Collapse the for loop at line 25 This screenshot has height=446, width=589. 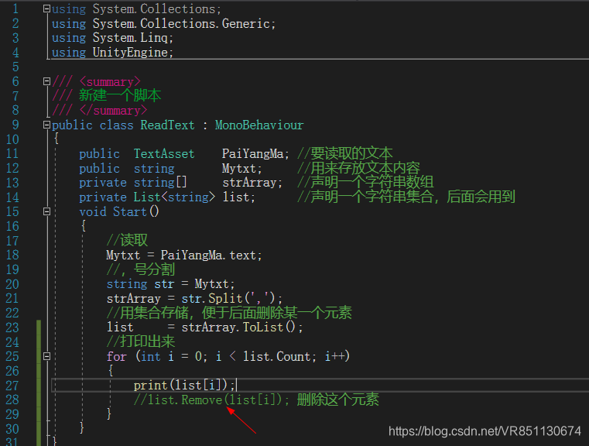46,356
